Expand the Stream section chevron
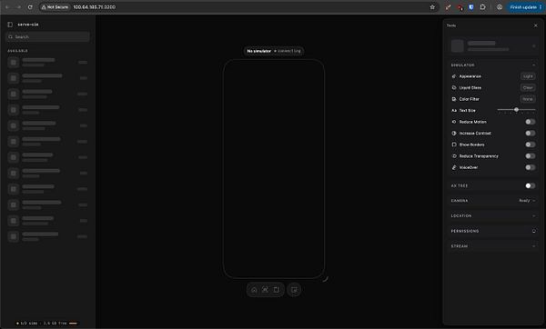Viewport: 546px width, 329px height. point(534,246)
